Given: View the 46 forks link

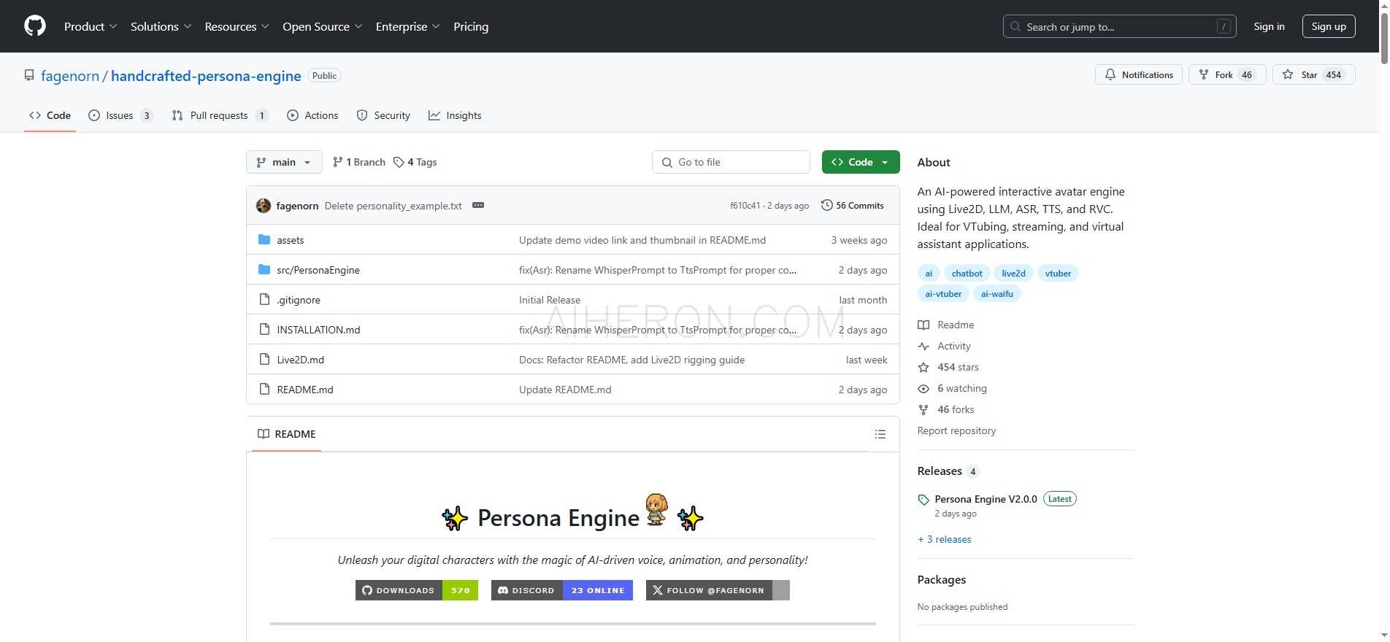Looking at the screenshot, I should click(x=946, y=409).
